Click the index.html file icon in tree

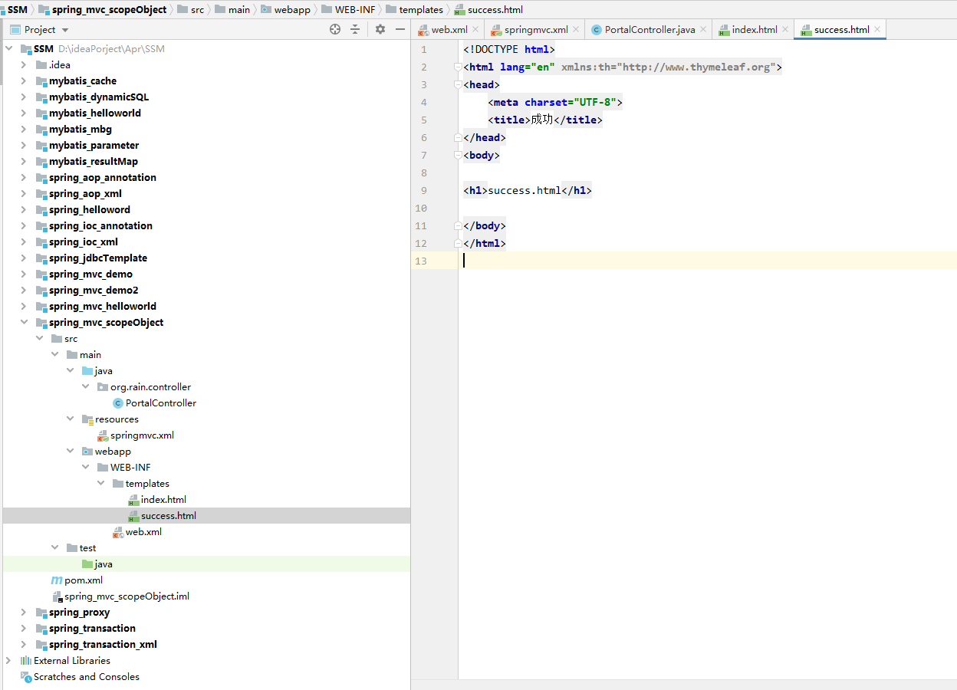(133, 500)
